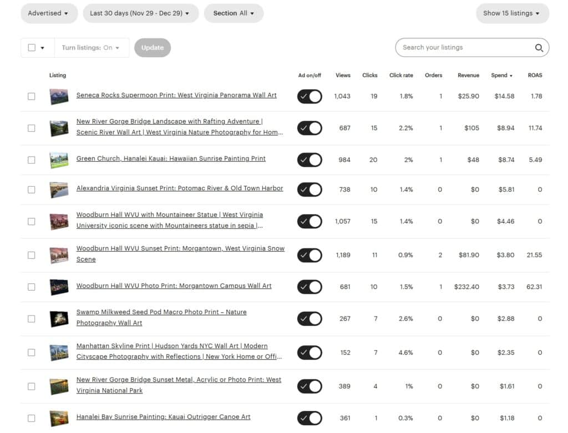Screen dimensions: 568x433
Task: Click the Update button
Action: (152, 48)
